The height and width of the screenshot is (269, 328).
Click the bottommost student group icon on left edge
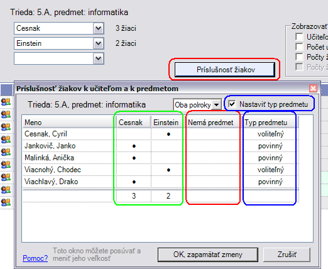(6, 202)
